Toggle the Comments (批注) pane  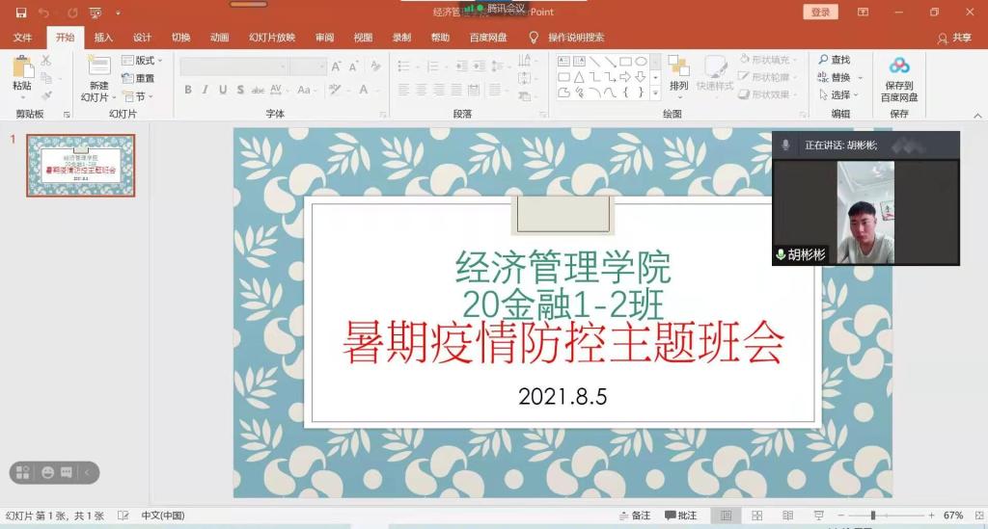click(680, 516)
